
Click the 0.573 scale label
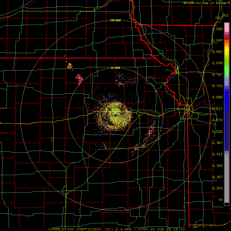tap(217, 120)
